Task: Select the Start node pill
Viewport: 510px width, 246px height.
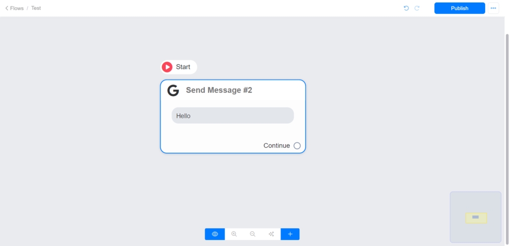Action: [179, 67]
